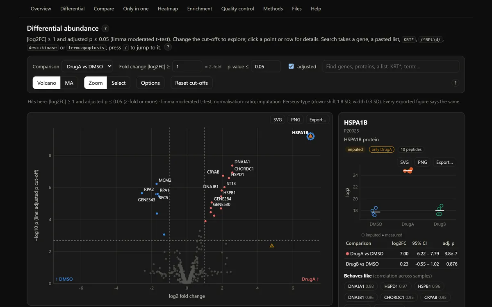Click the highlighted HSPA1B point on the plot
492x307 pixels.
(310, 136)
